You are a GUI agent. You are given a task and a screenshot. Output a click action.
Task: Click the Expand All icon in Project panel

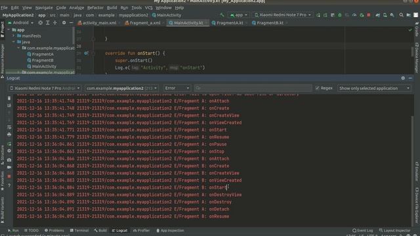(x=48, y=23)
